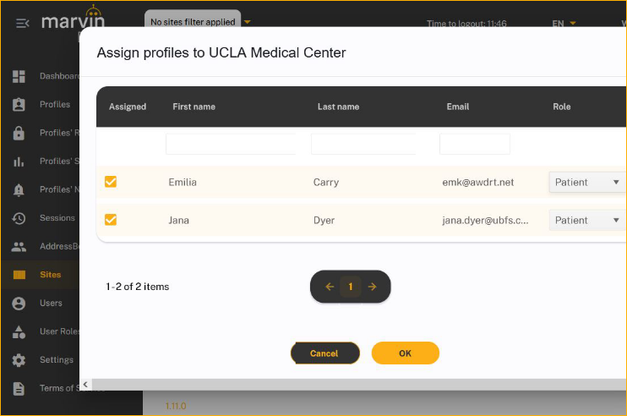This screenshot has height=416, width=627.
Task: Click the OK button
Action: pos(405,353)
